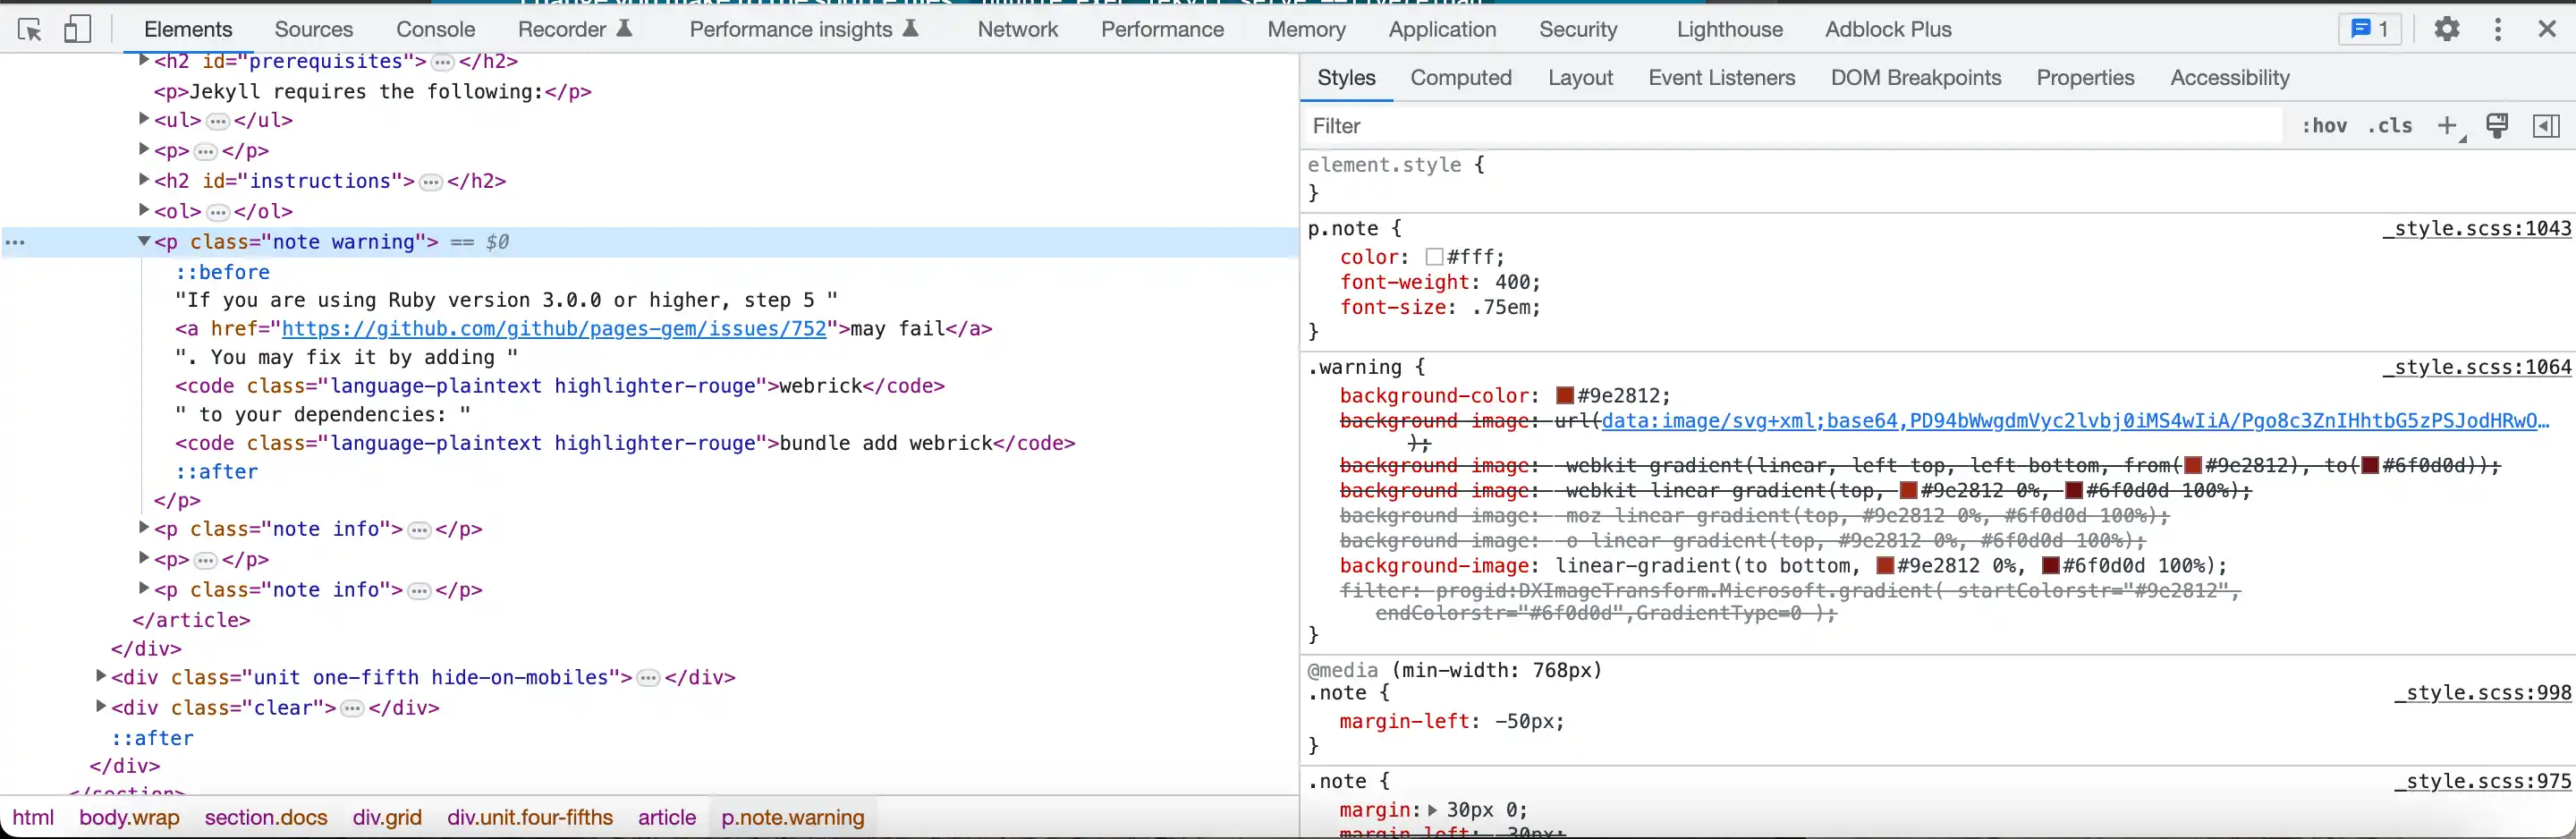2576x839 pixels.
Task: Expand collapsed ellipsis in h2 prerequisites
Action: coord(443,62)
